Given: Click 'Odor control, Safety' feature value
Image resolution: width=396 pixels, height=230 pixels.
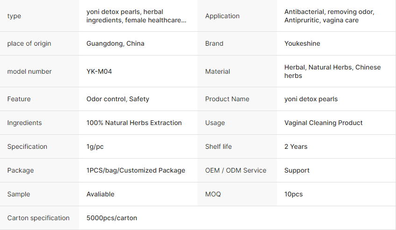Looking at the screenshot, I should click(118, 99).
